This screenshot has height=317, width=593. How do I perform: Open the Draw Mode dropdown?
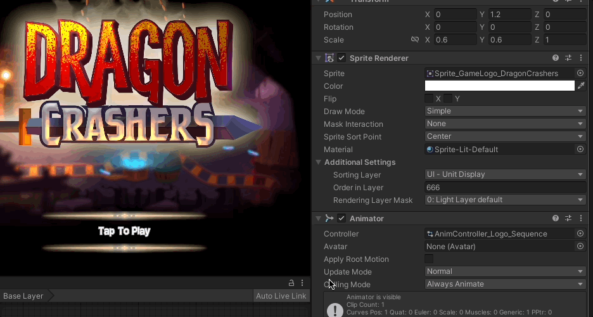[x=506, y=111]
